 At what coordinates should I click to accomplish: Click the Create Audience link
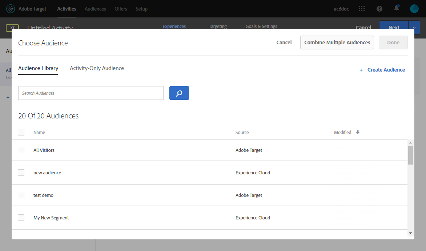tap(386, 70)
